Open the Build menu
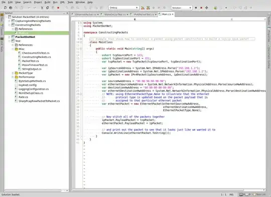 47,2
